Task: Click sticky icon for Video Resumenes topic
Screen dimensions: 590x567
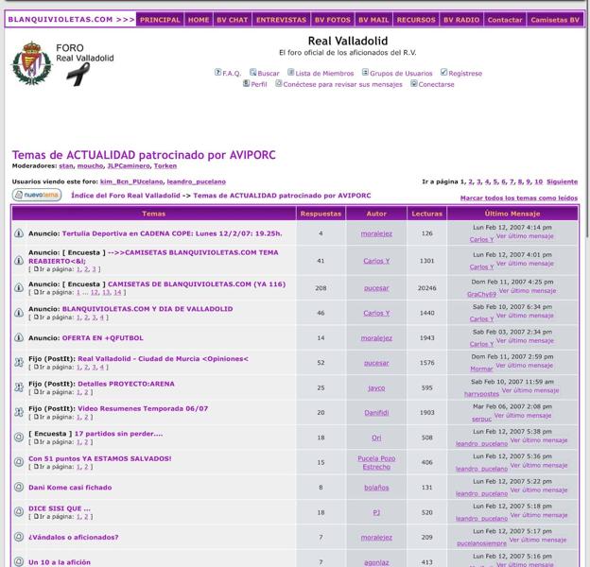Action: (x=19, y=412)
